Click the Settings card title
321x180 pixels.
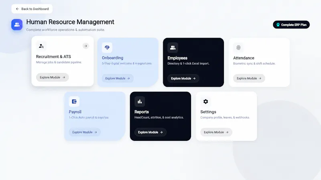tap(208, 112)
